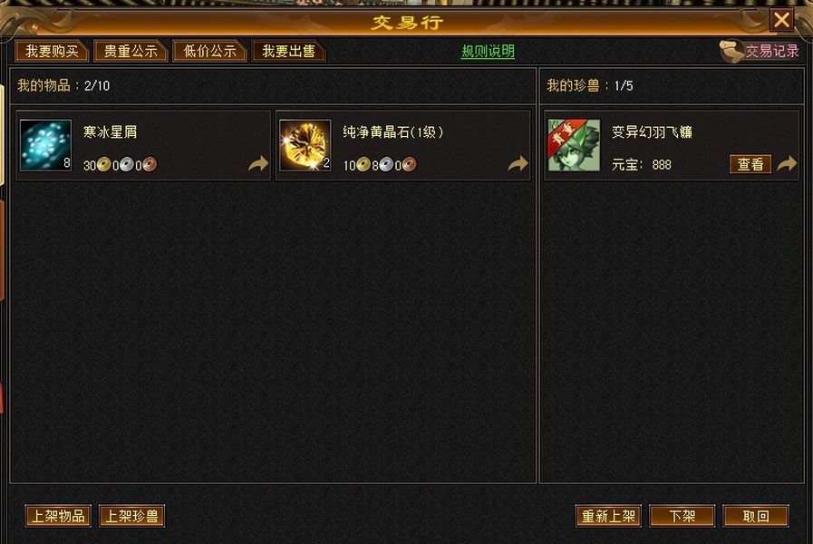Select the 我要出售 tab
The height and width of the screenshot is (544, 813).
289,51
